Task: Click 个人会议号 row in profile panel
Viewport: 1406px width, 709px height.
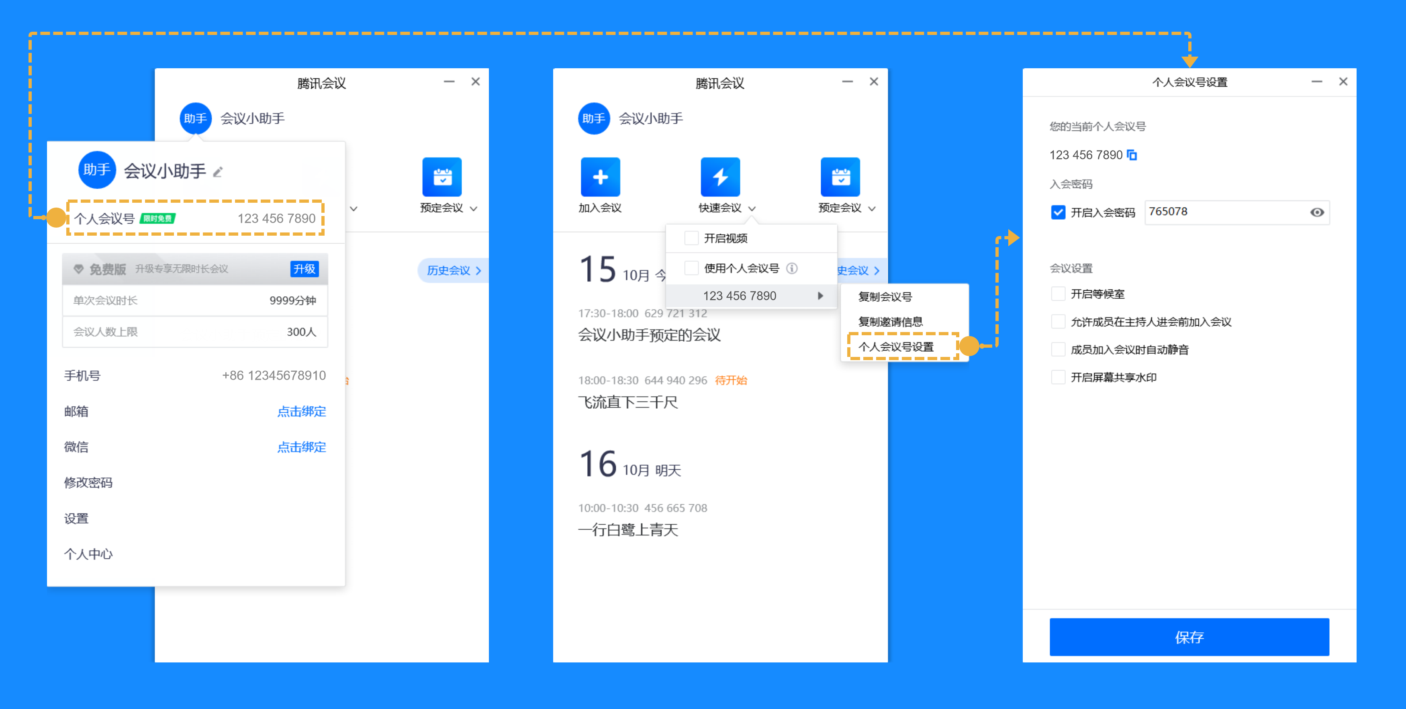Action: point(195,219)
